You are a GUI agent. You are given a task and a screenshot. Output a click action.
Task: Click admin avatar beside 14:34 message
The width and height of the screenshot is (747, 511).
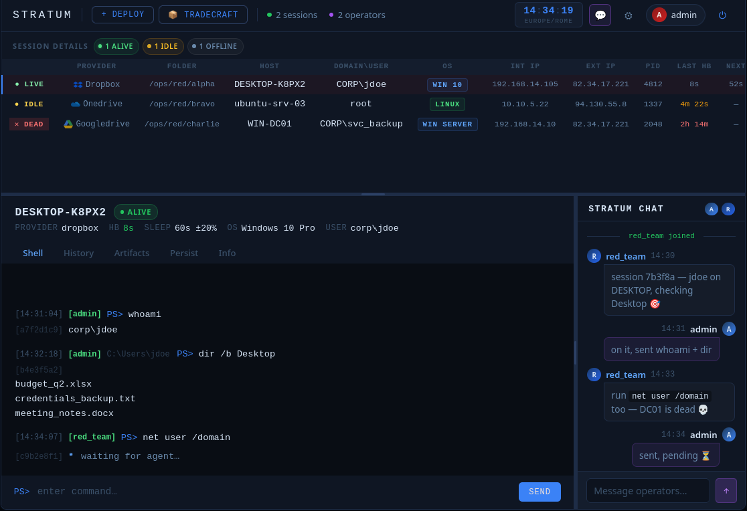tap(728, 435)
